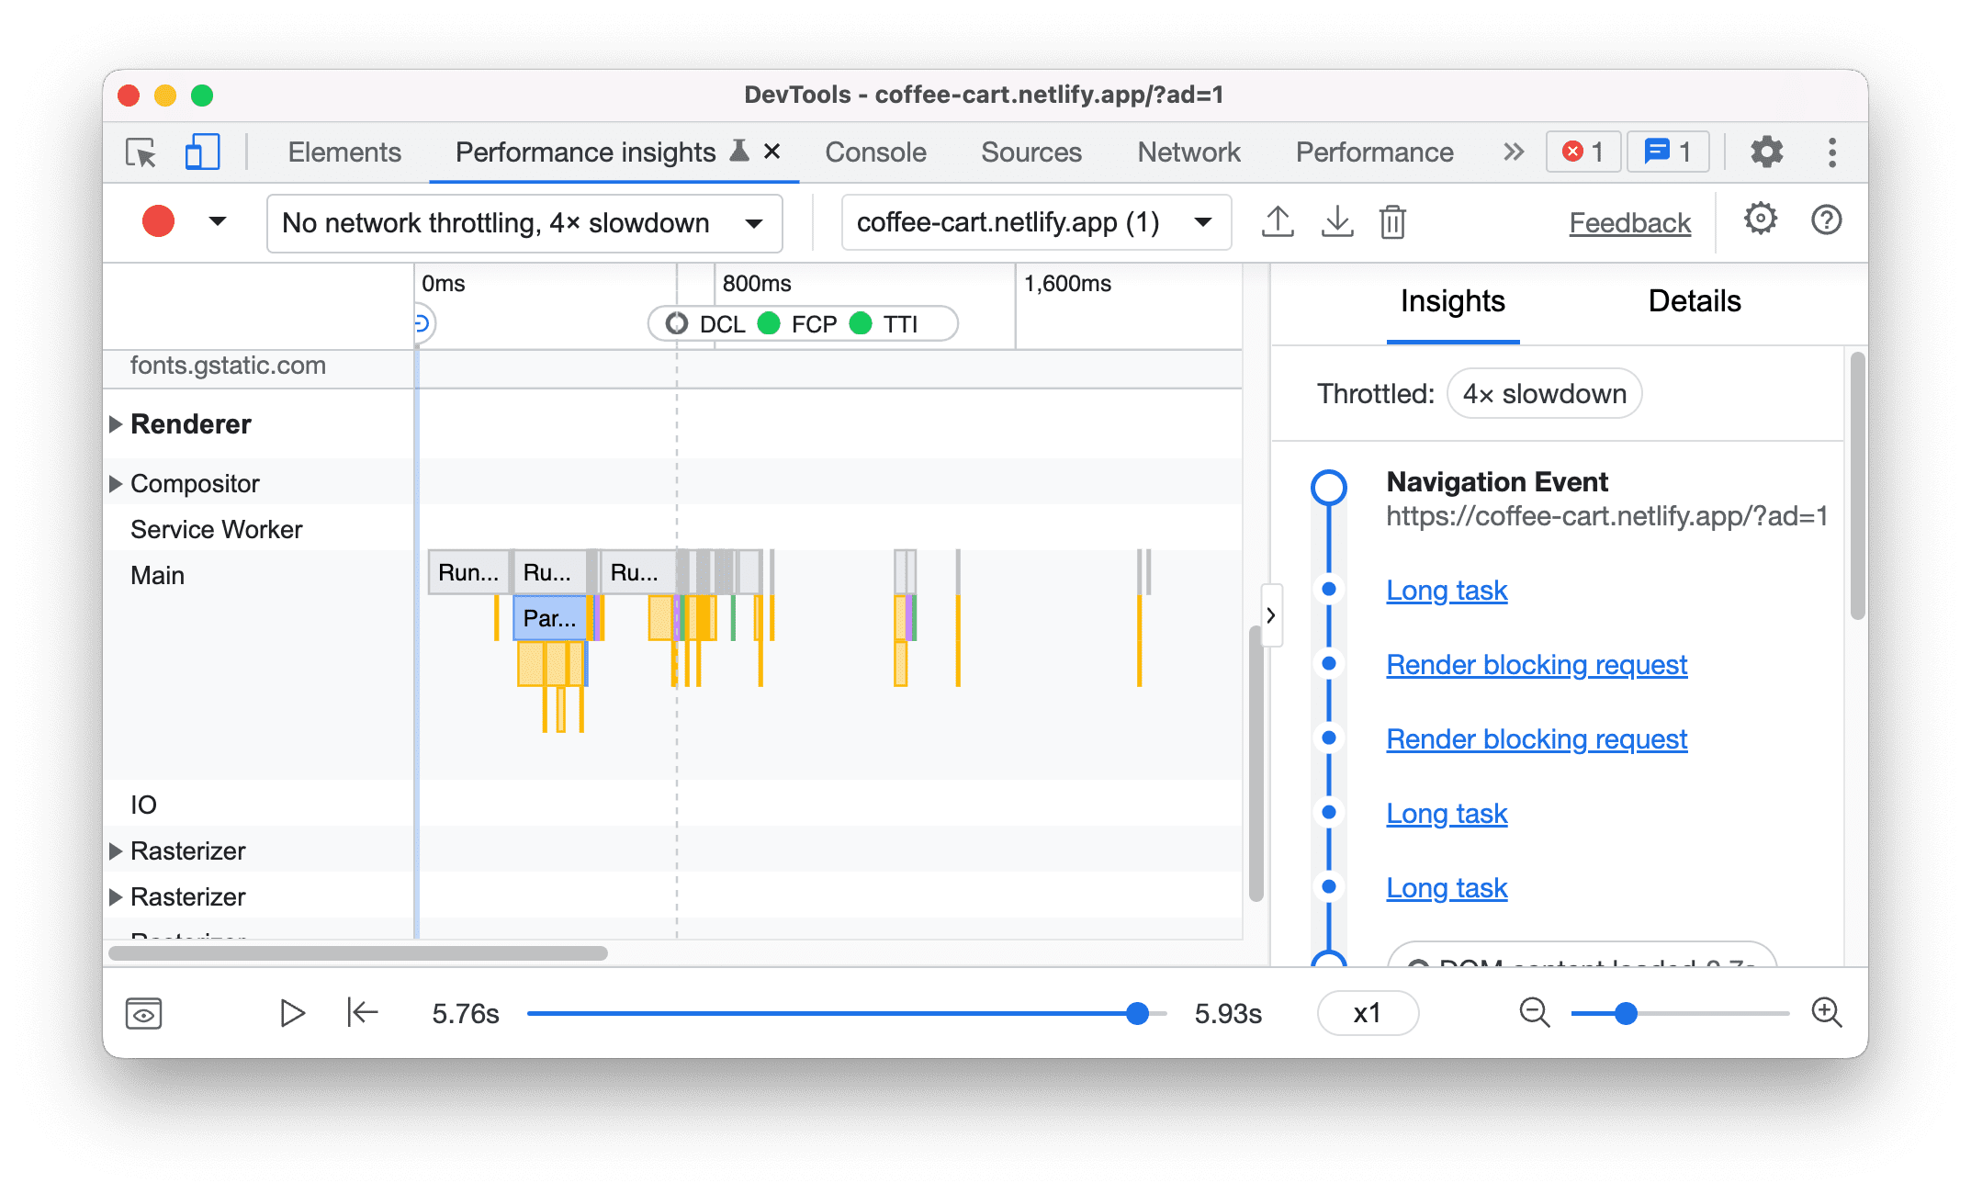
Task: Adjust the zoom level slider
Action: [1626, 1014]
